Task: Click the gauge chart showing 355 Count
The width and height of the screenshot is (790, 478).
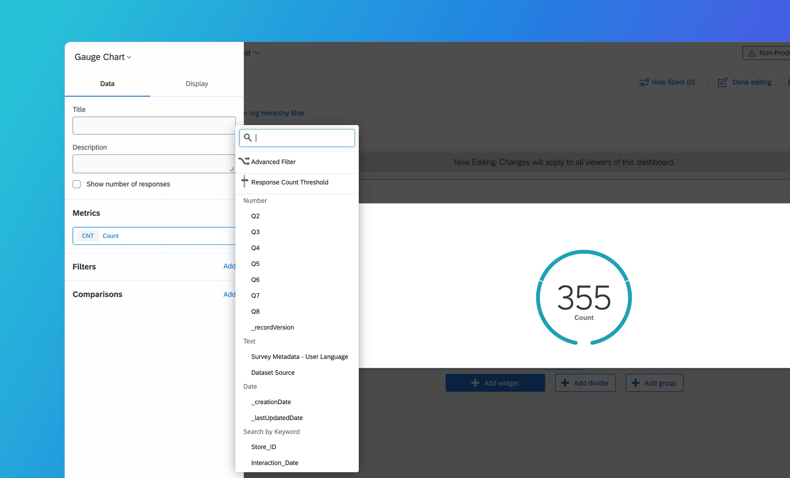Action: pos(584,297)
